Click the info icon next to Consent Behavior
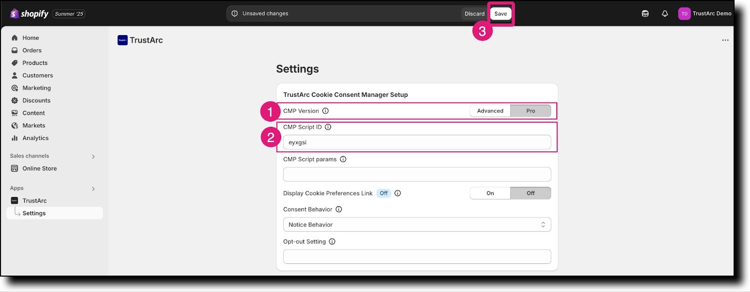This screenshot has width=750, height=292. click(x=339, y=209)
